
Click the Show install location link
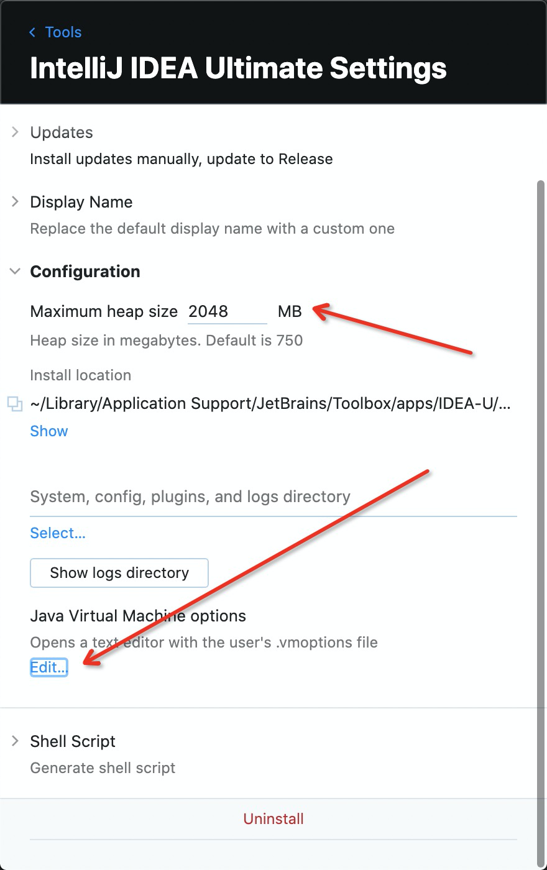coord(49,431)
